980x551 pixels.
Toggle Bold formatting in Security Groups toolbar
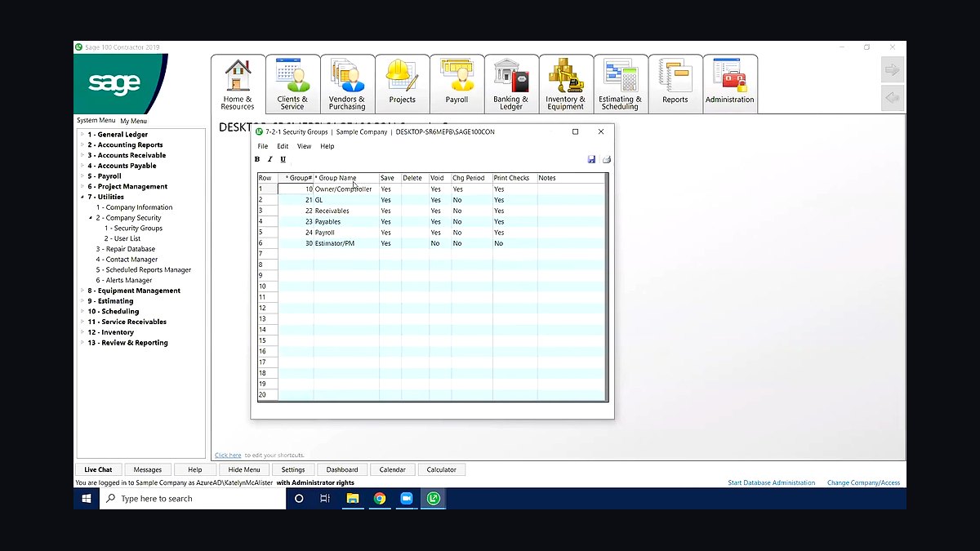(257, 159)
